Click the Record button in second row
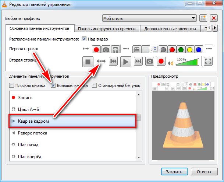This screenshot has height=182, width=224. pyautogui.click(x=161, y=61)
